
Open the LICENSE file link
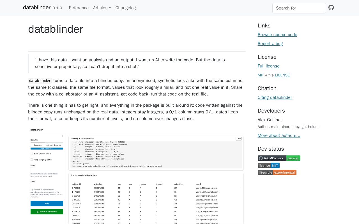point(282,75)
